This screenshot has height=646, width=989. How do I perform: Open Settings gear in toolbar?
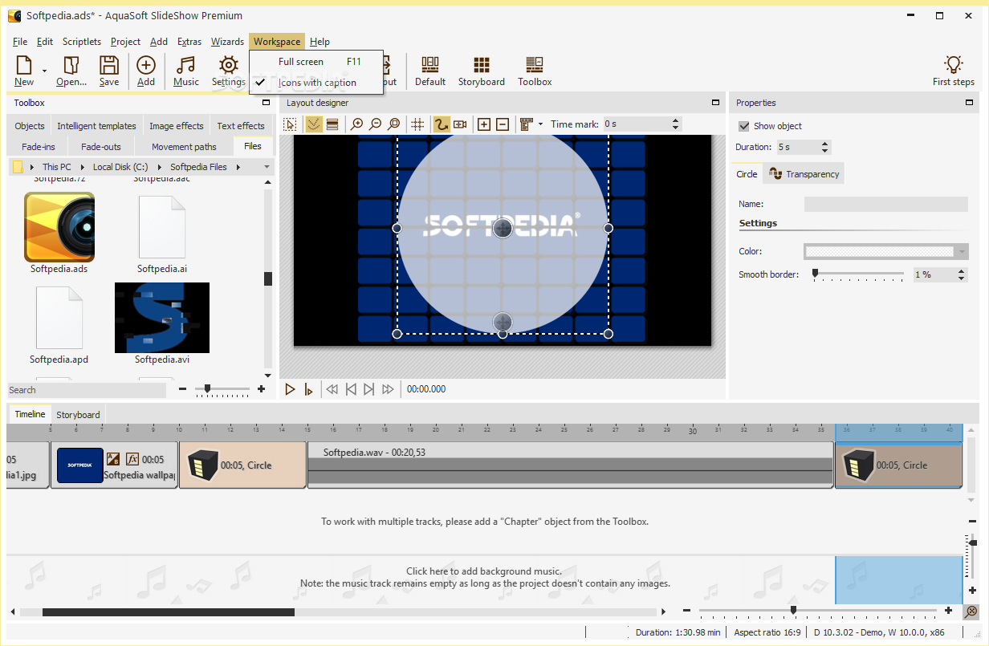click(229, 71)
